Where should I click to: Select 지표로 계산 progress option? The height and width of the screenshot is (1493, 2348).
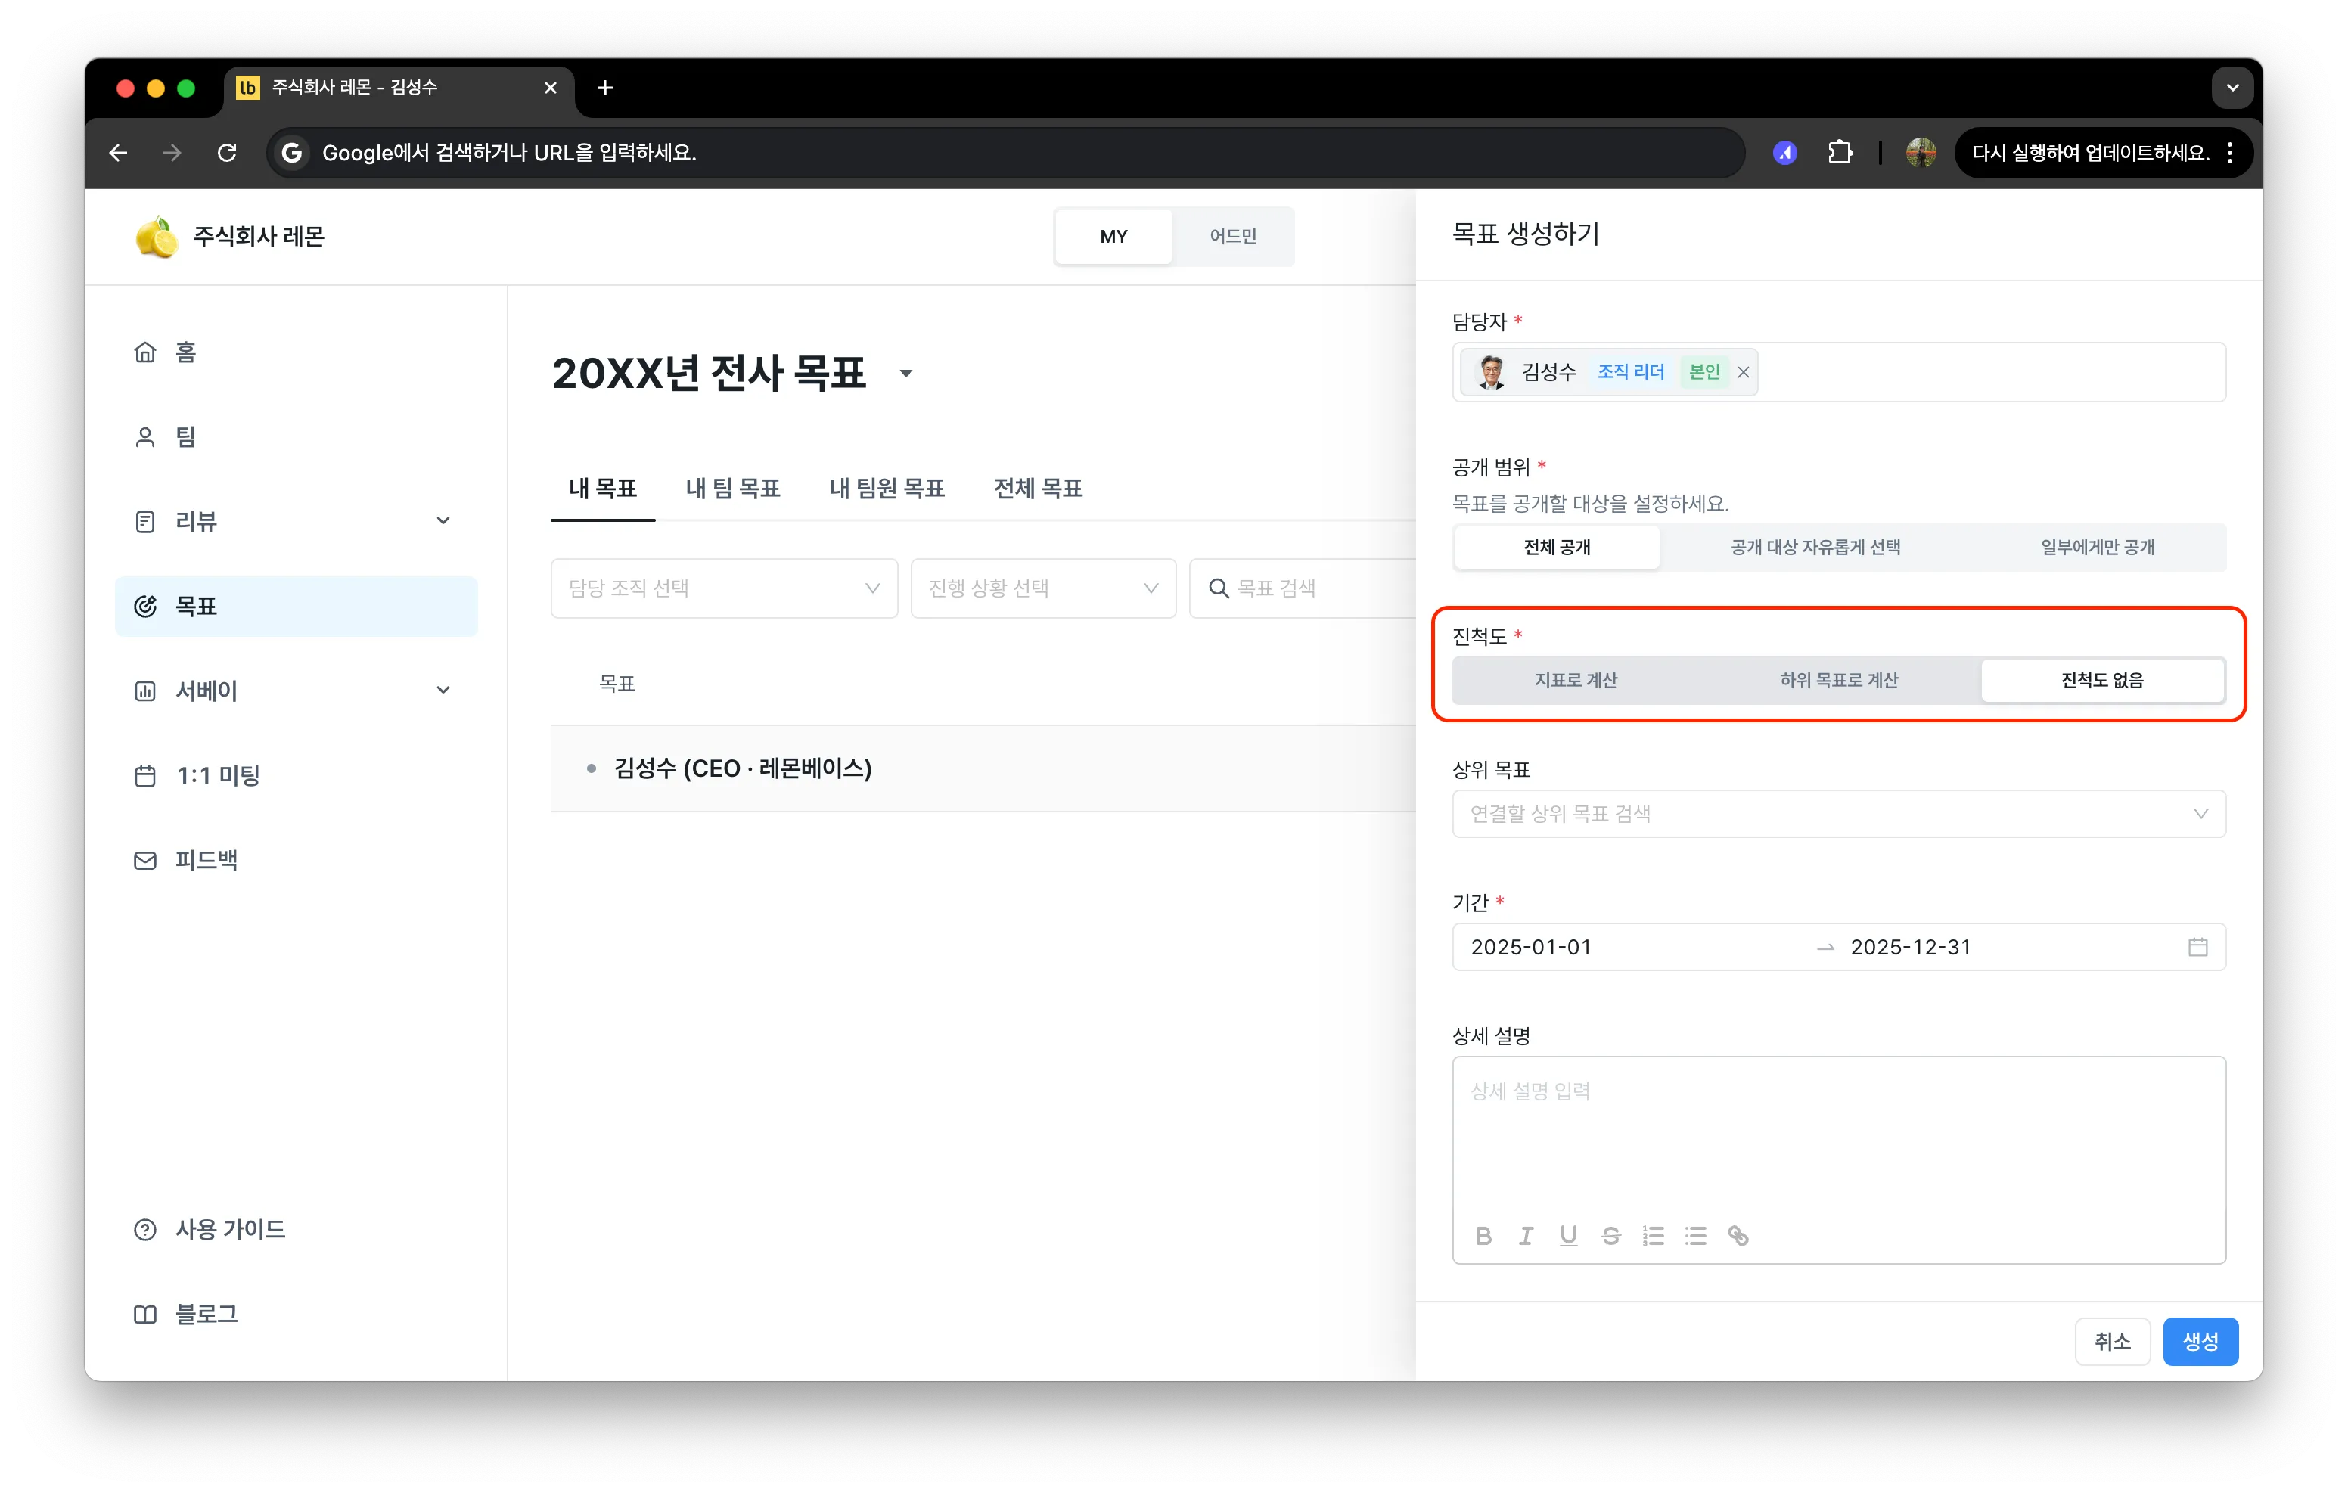click(1576, 680)
